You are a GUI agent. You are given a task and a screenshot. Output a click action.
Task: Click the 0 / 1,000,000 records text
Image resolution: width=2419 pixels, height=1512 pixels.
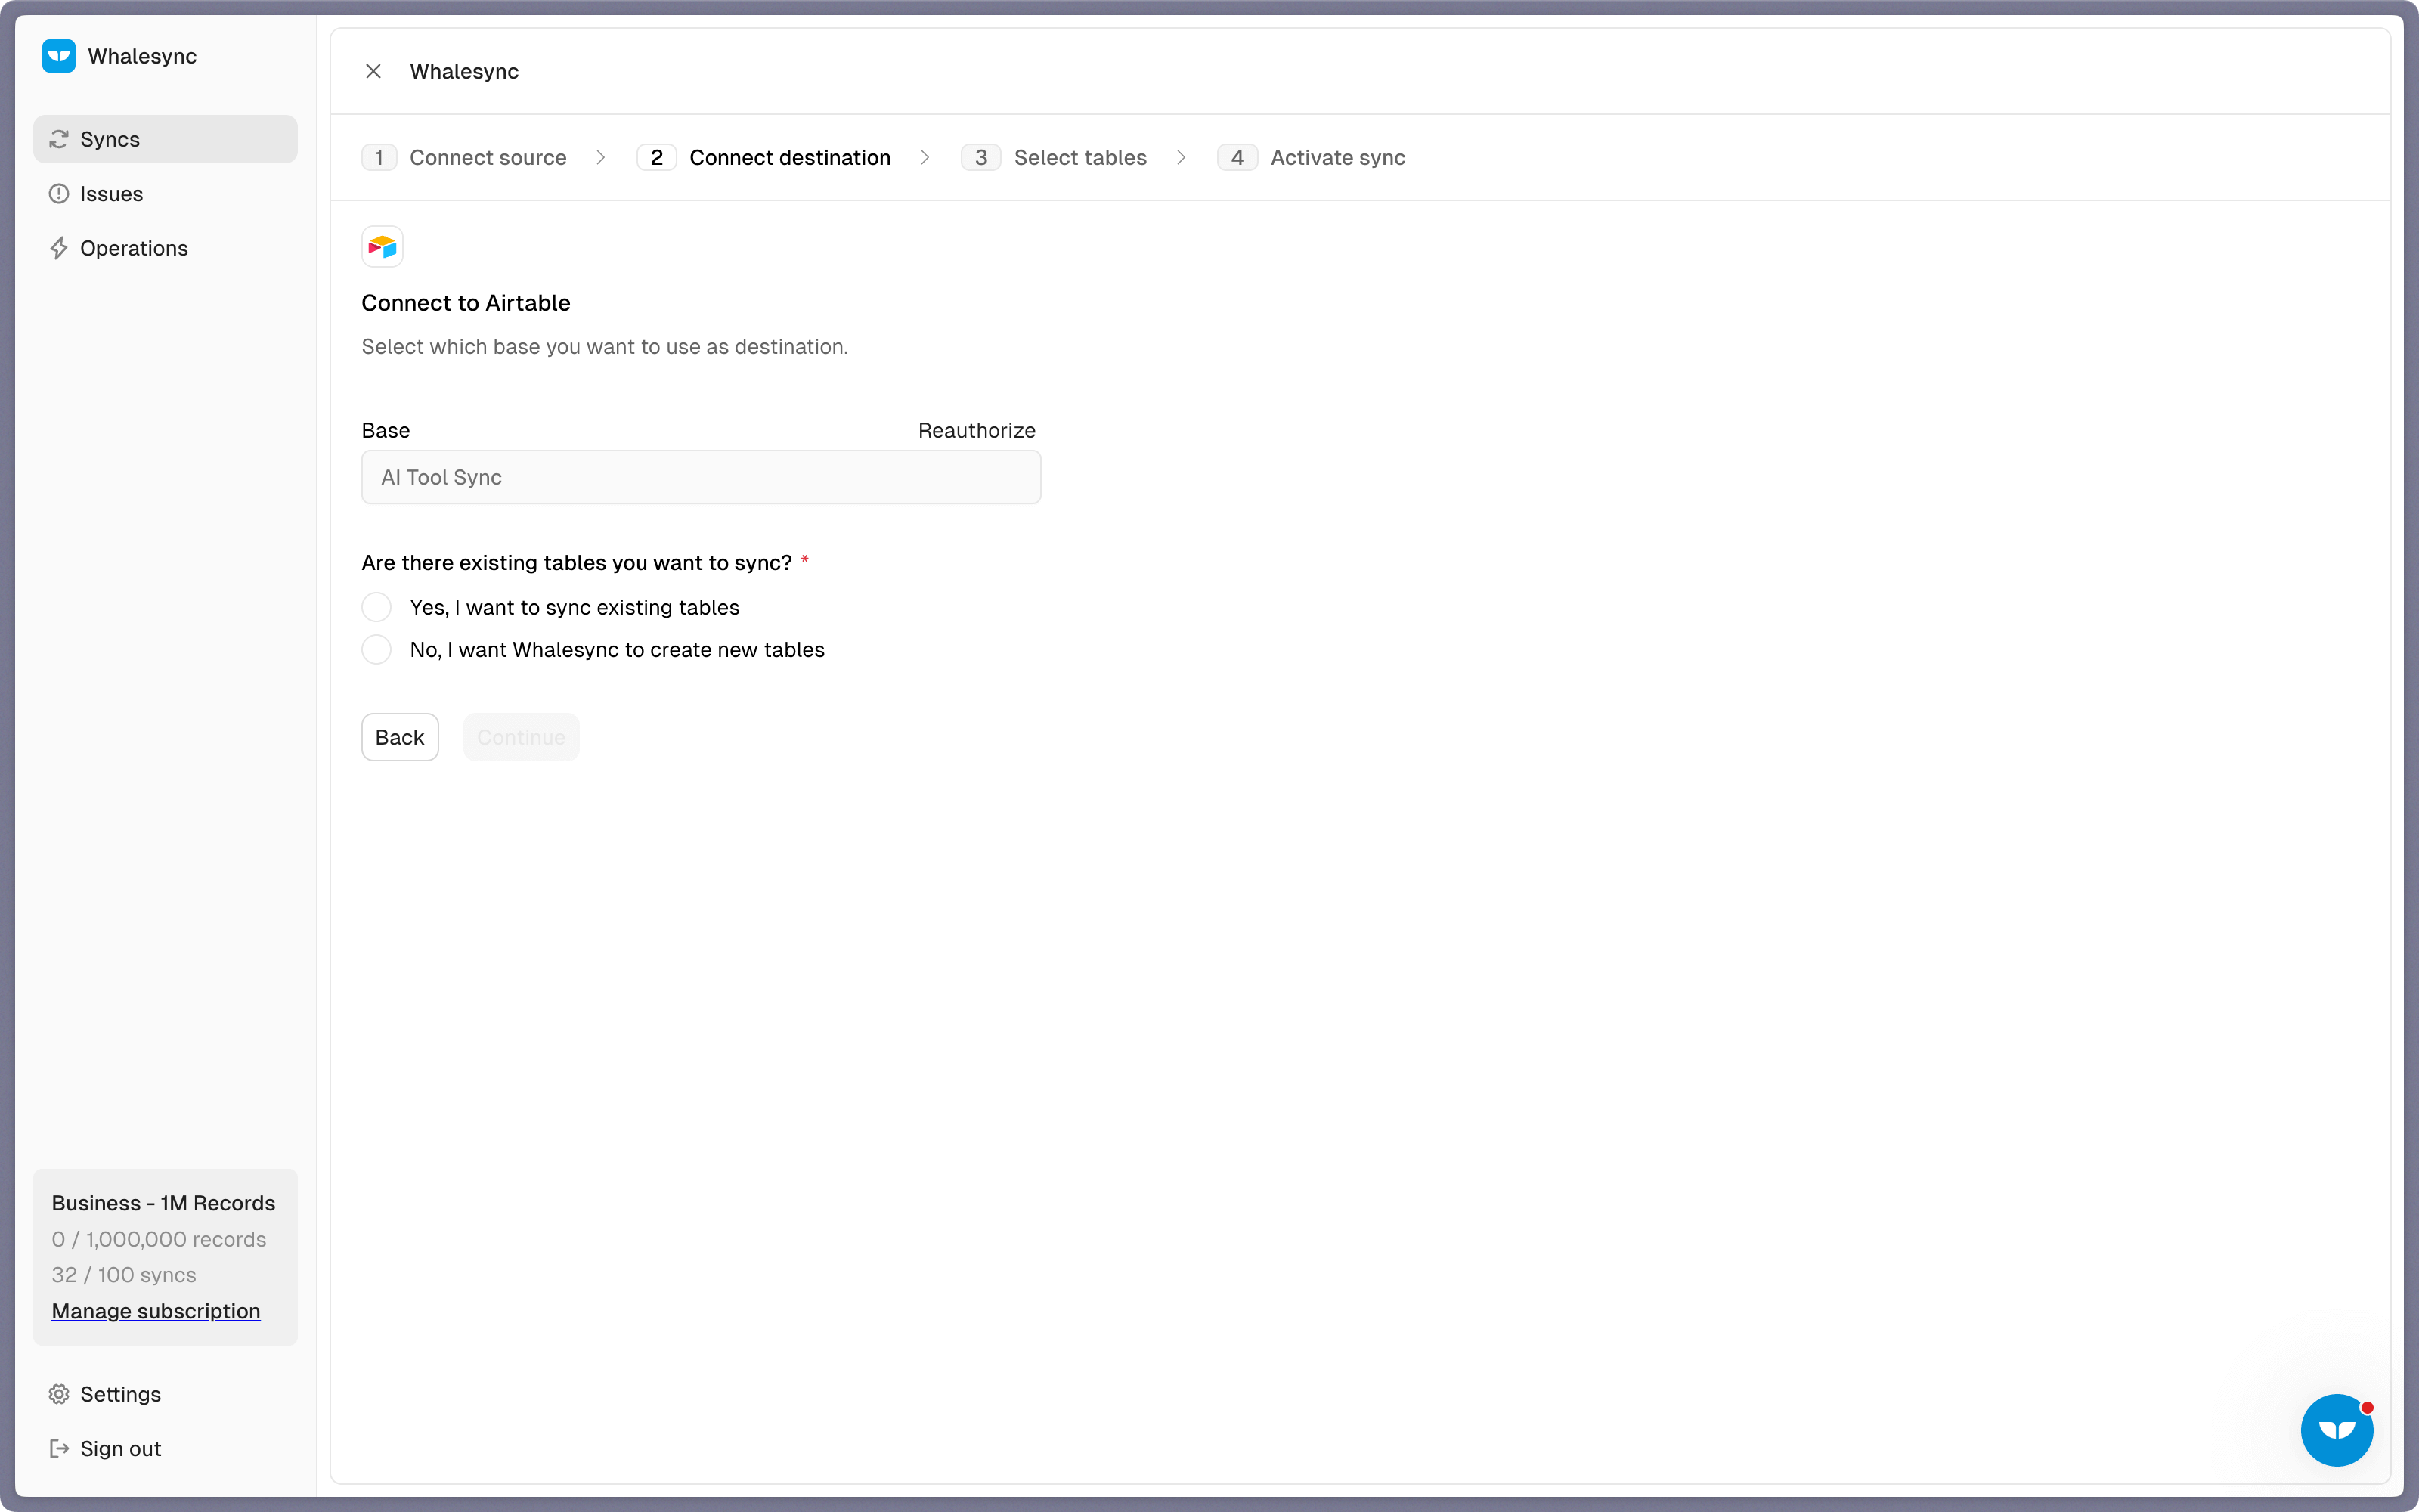click(159, 1239)
